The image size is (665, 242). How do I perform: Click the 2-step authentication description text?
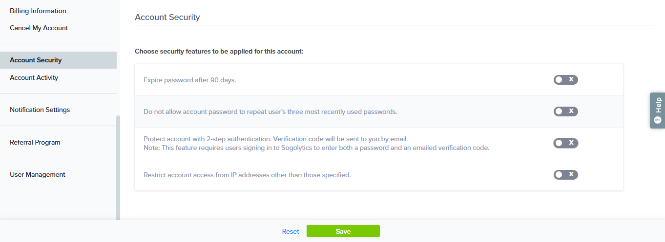click(x=275, y=139)
